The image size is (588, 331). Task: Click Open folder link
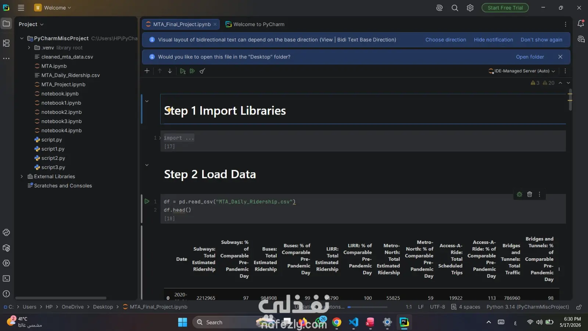[x=530, y=57]
